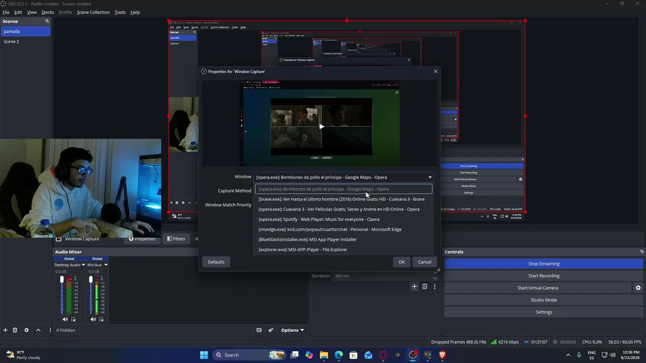The width and height of the screenshot is (646, 363).
Task: Open Opera from the taskbar
Action: tap(383, 355)
